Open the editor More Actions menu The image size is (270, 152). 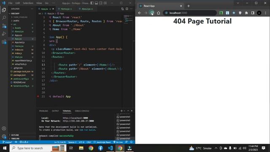coord(131,9)
